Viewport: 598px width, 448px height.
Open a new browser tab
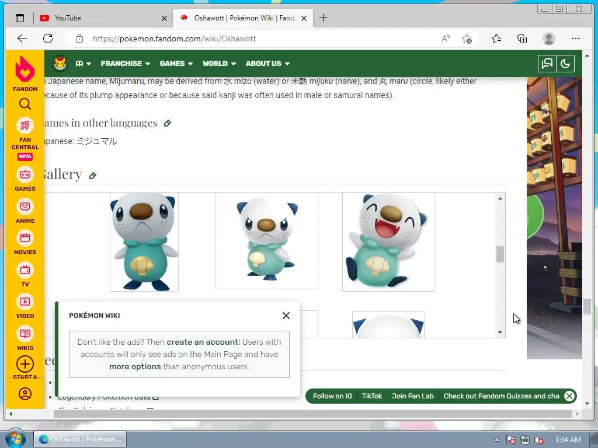coord(323,18)
